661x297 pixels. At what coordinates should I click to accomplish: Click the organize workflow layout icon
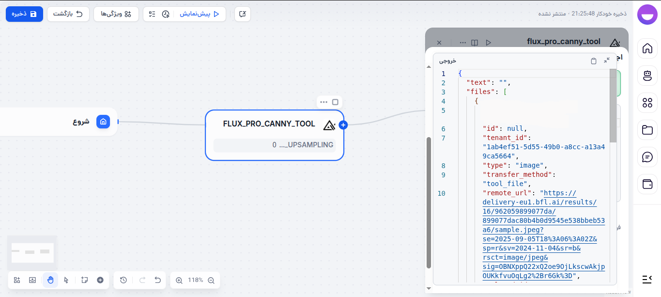[x=16, y=280]
